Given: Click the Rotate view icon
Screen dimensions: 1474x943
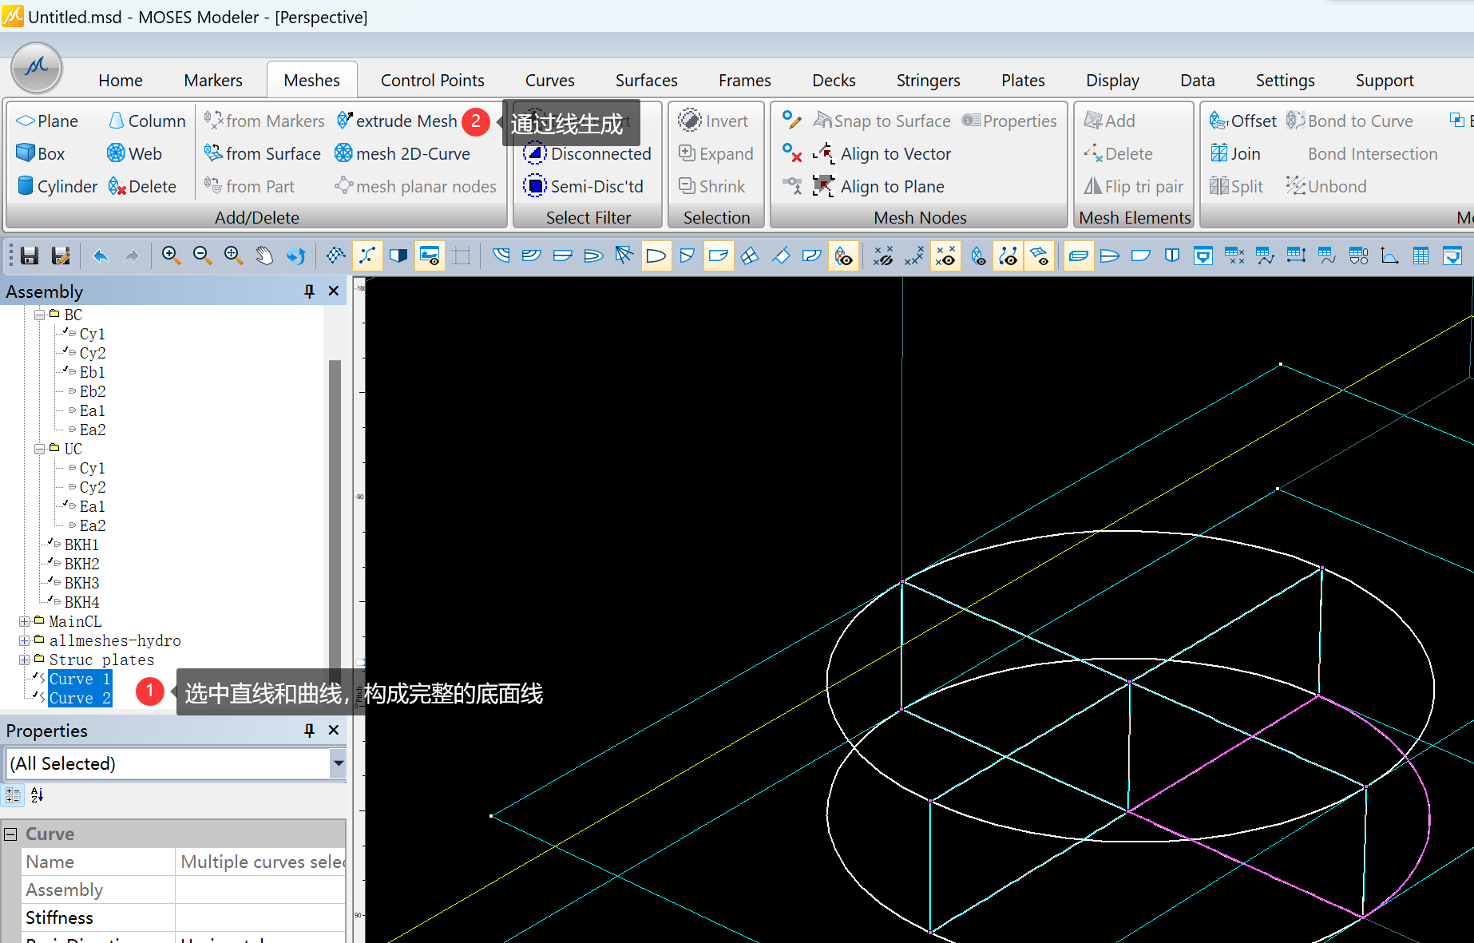Looking at the screenshot, I should click(296, 256).
